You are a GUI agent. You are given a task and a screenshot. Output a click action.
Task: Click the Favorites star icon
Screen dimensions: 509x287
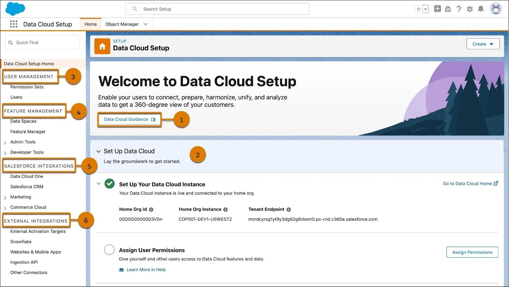tap(419, 9)
